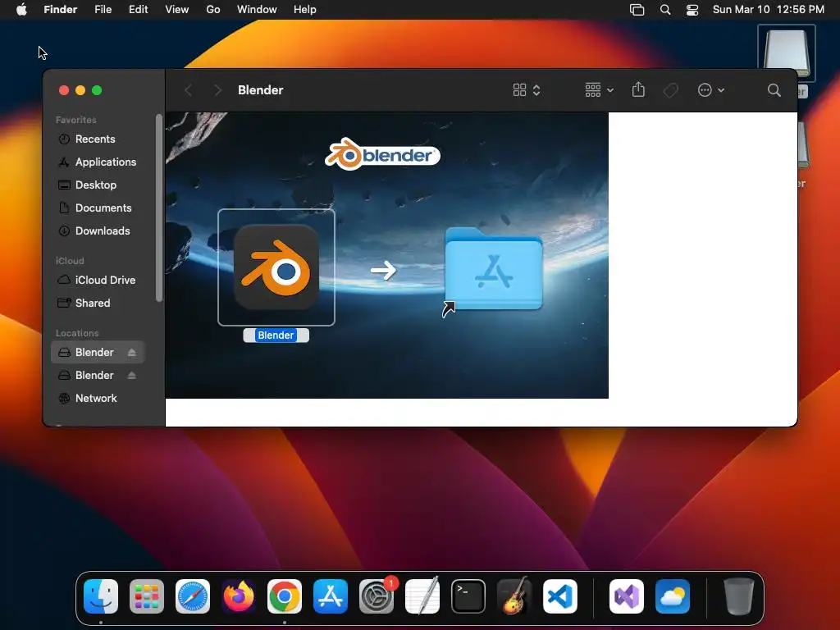Open the Finder search magnifier

774,90
